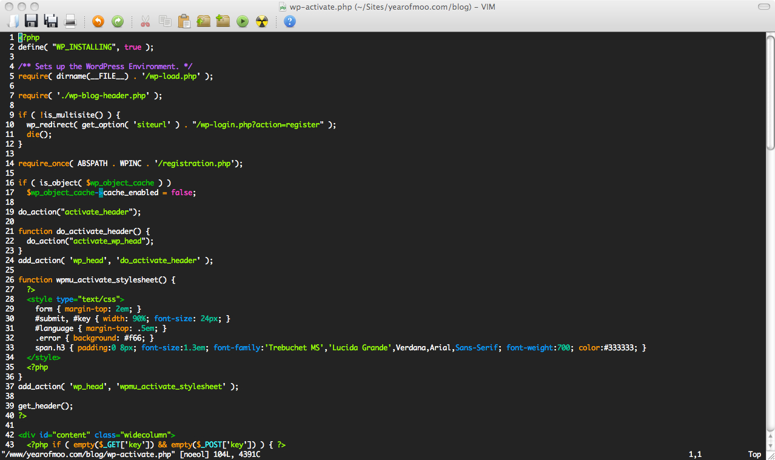This screenshot has height=460, width=775.
Task: Redo using the green arrow icon
Action: 118,21
